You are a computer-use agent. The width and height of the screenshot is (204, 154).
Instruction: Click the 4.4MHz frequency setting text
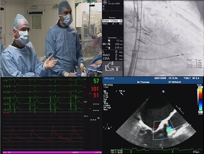pyautogui.click(x=107, y=106)
